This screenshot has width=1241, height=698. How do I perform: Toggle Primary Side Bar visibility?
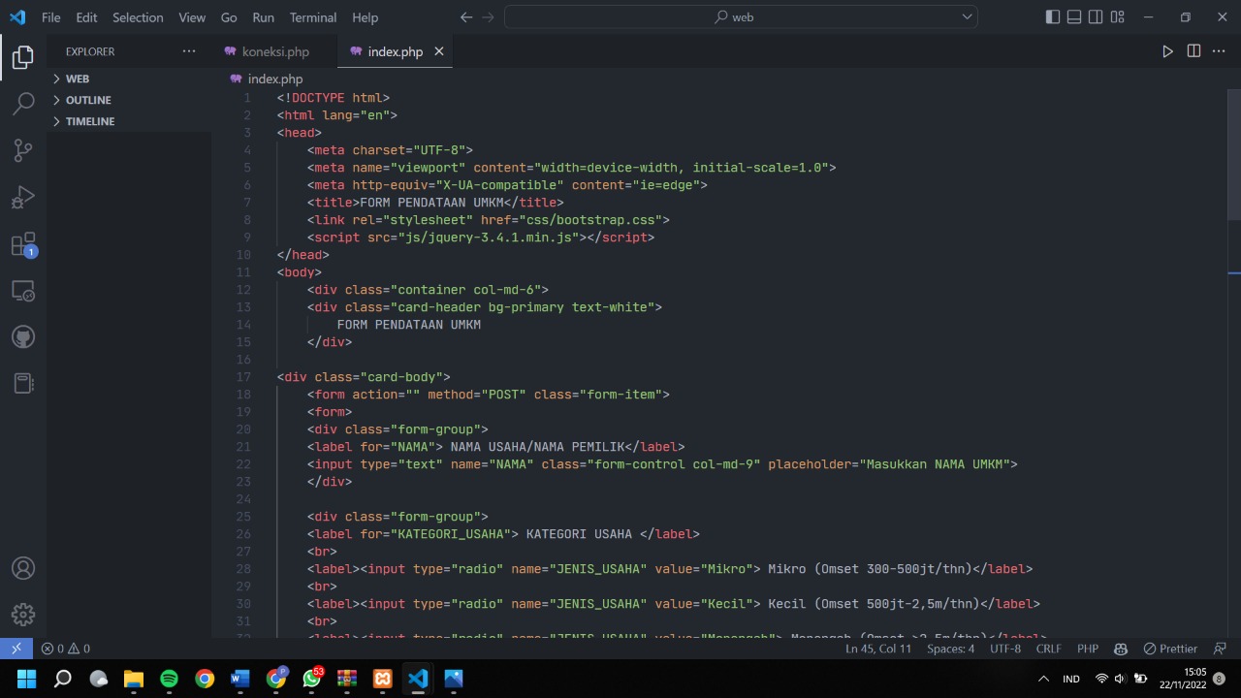tap(1053, 17)
